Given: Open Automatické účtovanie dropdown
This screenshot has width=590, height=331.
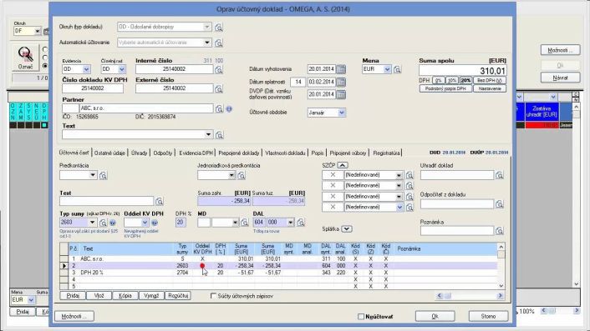Looking at the screenshot, I should pyautogui.click(x=207, y=43).
